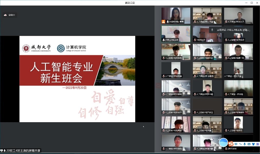Click the Sogou S input method icon
The image size is (260, 154).
click(x=231, y=144)
